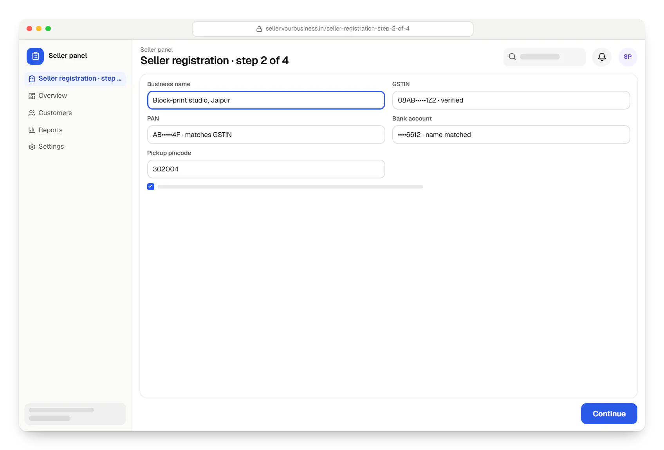Focus the Business name field

(266, 100)
